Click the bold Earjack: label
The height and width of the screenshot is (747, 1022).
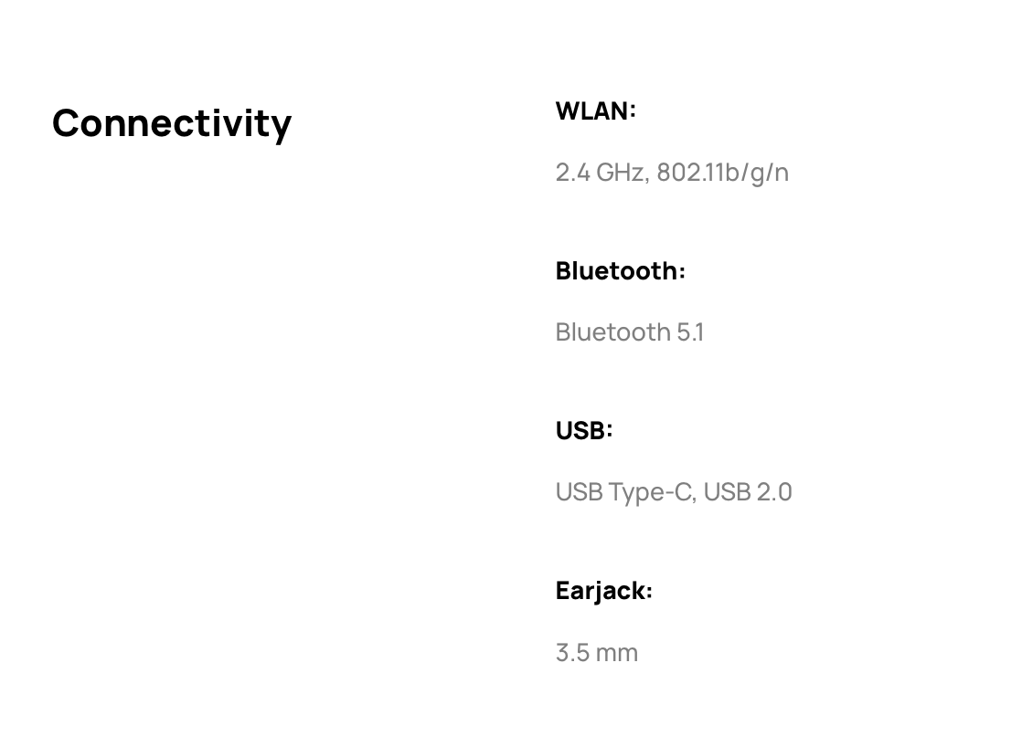pyautogui.click(x=603, y=590)
